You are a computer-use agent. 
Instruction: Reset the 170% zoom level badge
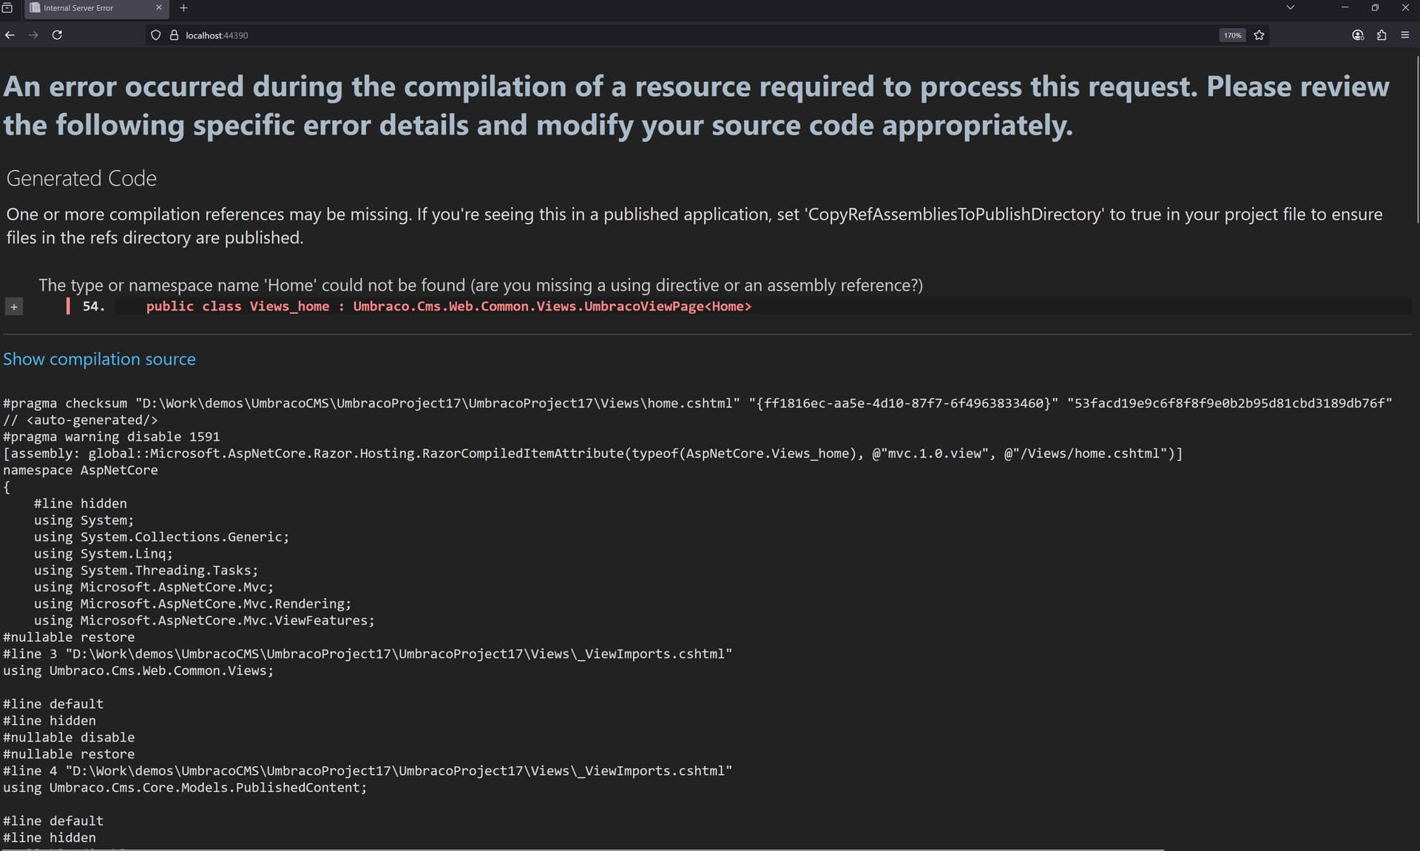pos(1231,35)
